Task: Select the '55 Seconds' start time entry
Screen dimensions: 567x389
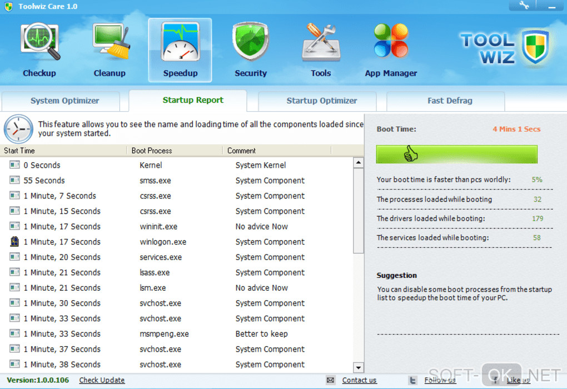Action: [44, 180]
